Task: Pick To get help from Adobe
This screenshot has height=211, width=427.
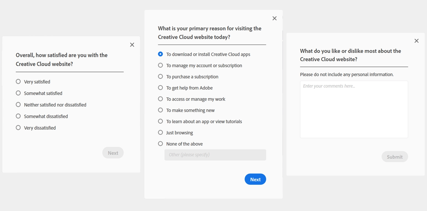Action: pyautogui.click(x=160, y=88)
